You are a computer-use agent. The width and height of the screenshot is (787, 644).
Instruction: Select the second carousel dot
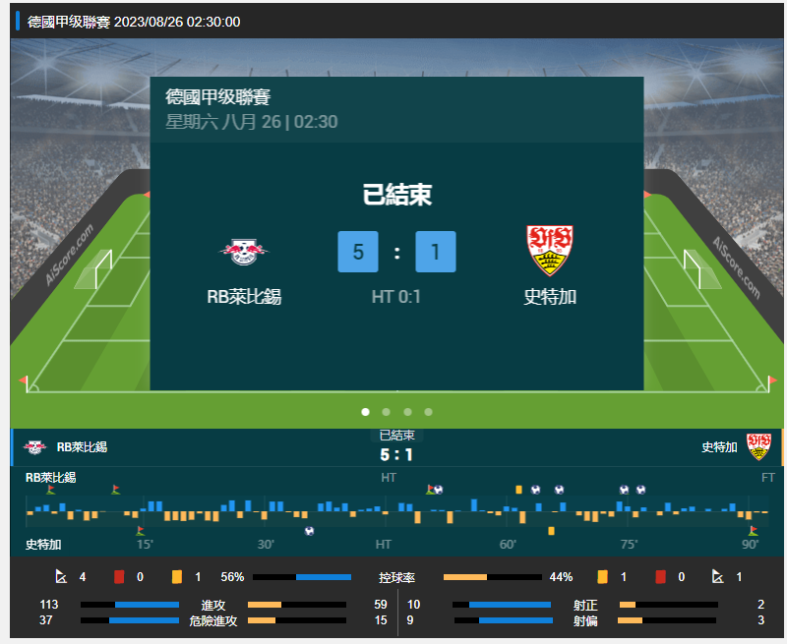point(386,412)
